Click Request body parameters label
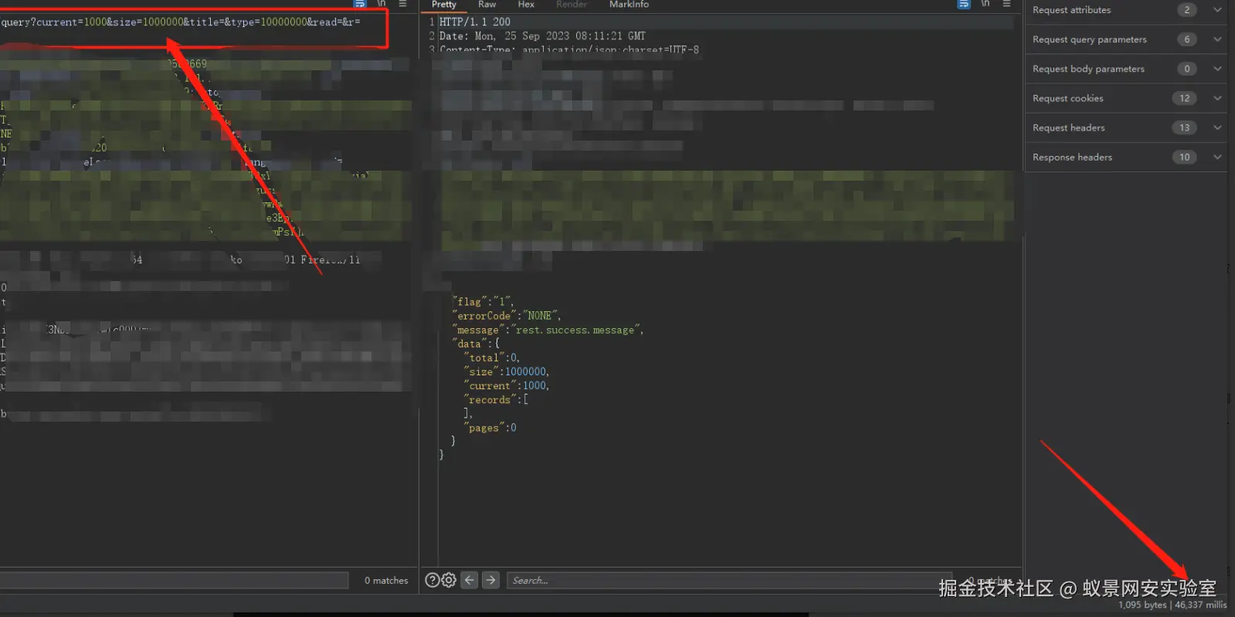 point(1088,69)
